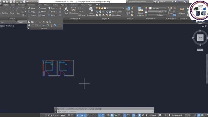Screen dimensions: 208x117
Task: Insert a Table from Annotation panel
Action: pyautogui.click(x=82, y=15)
